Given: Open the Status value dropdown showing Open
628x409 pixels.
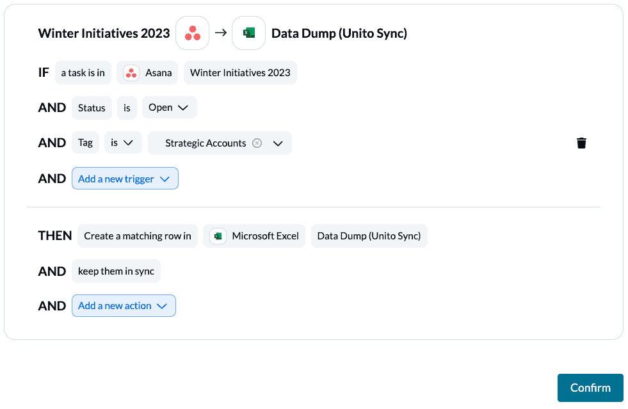Looking at the screenshot, I should point(170,108).
